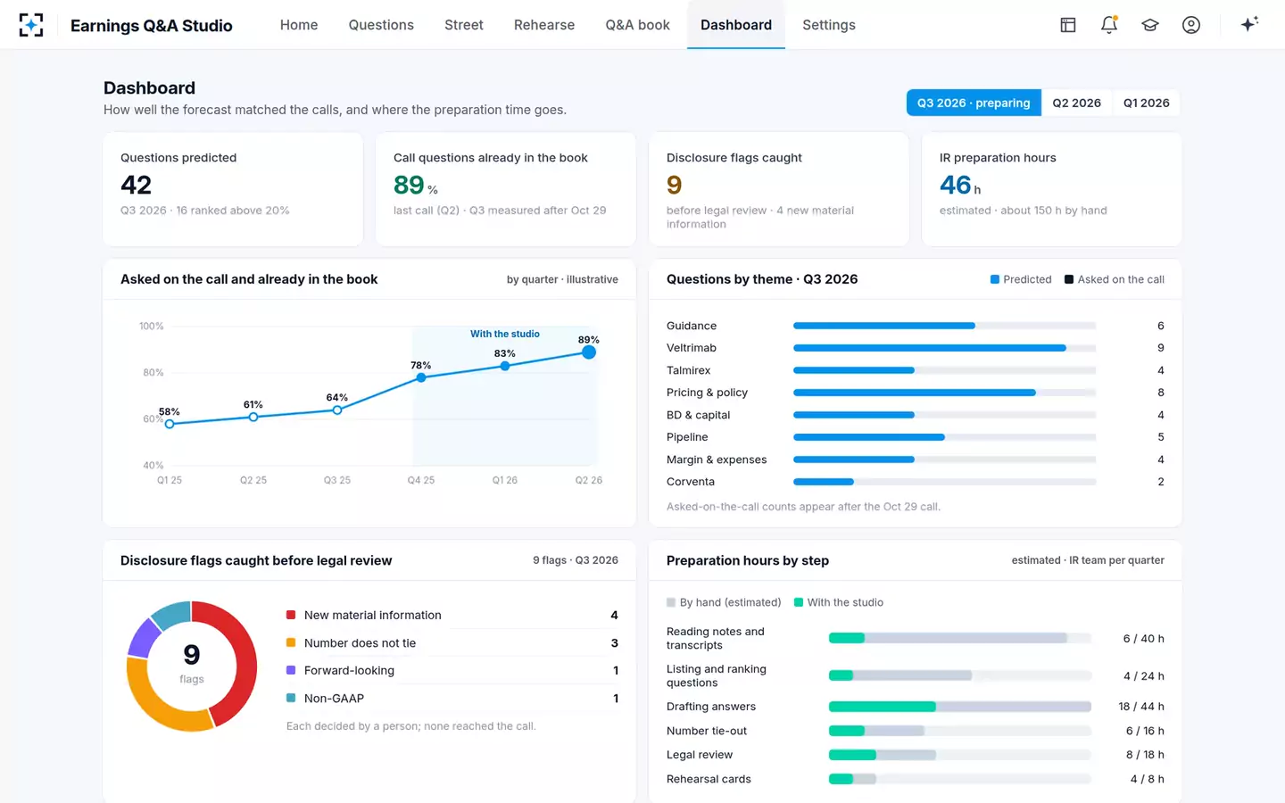The width and height of the screenshot is (1285, 803).
Task: Click the Pipeline theme label
Action: click(x=687, y=437)
